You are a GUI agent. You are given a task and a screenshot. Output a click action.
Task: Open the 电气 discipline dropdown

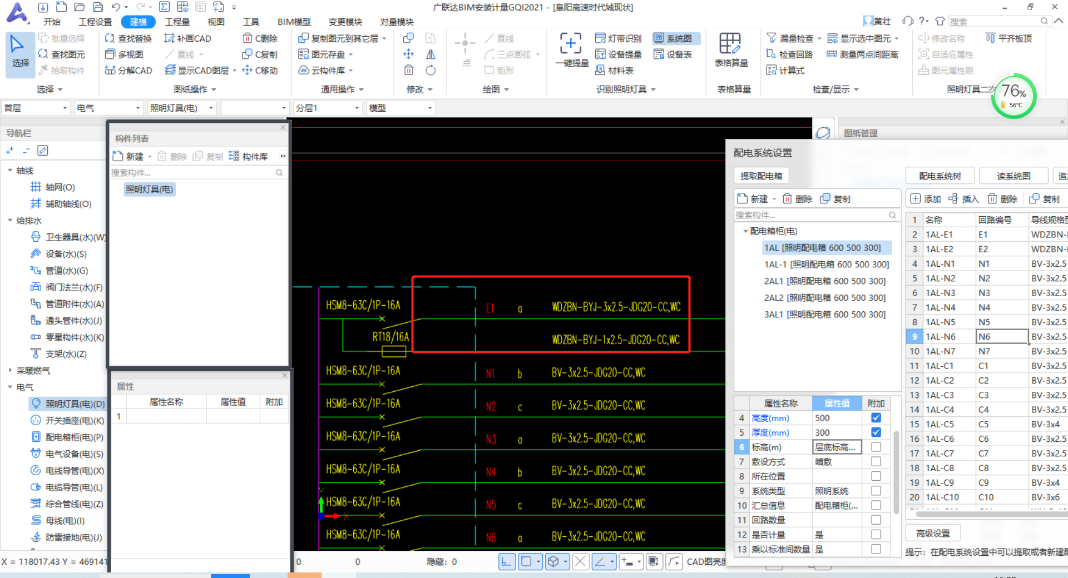108,108
